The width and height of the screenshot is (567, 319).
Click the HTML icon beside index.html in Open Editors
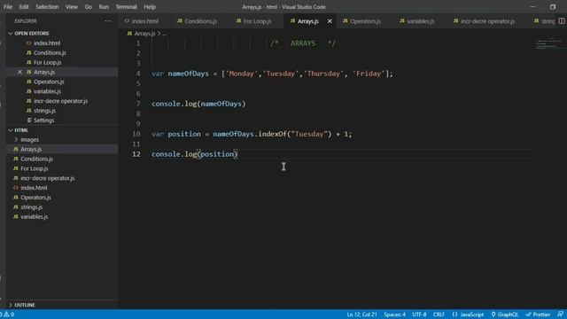(x=28, y=43)
